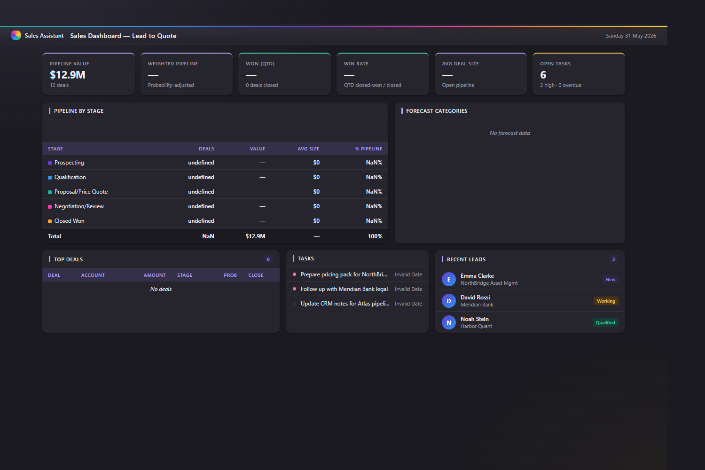Select the Qualification stage row label
This screenshot has height=470, width=705.
pos(70,177)
